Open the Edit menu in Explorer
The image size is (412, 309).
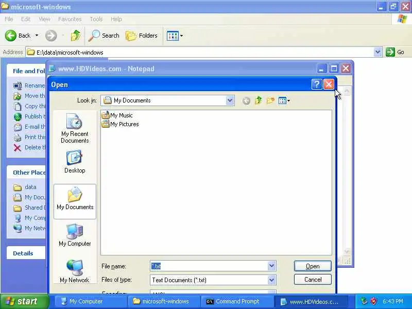pos(25,19)
